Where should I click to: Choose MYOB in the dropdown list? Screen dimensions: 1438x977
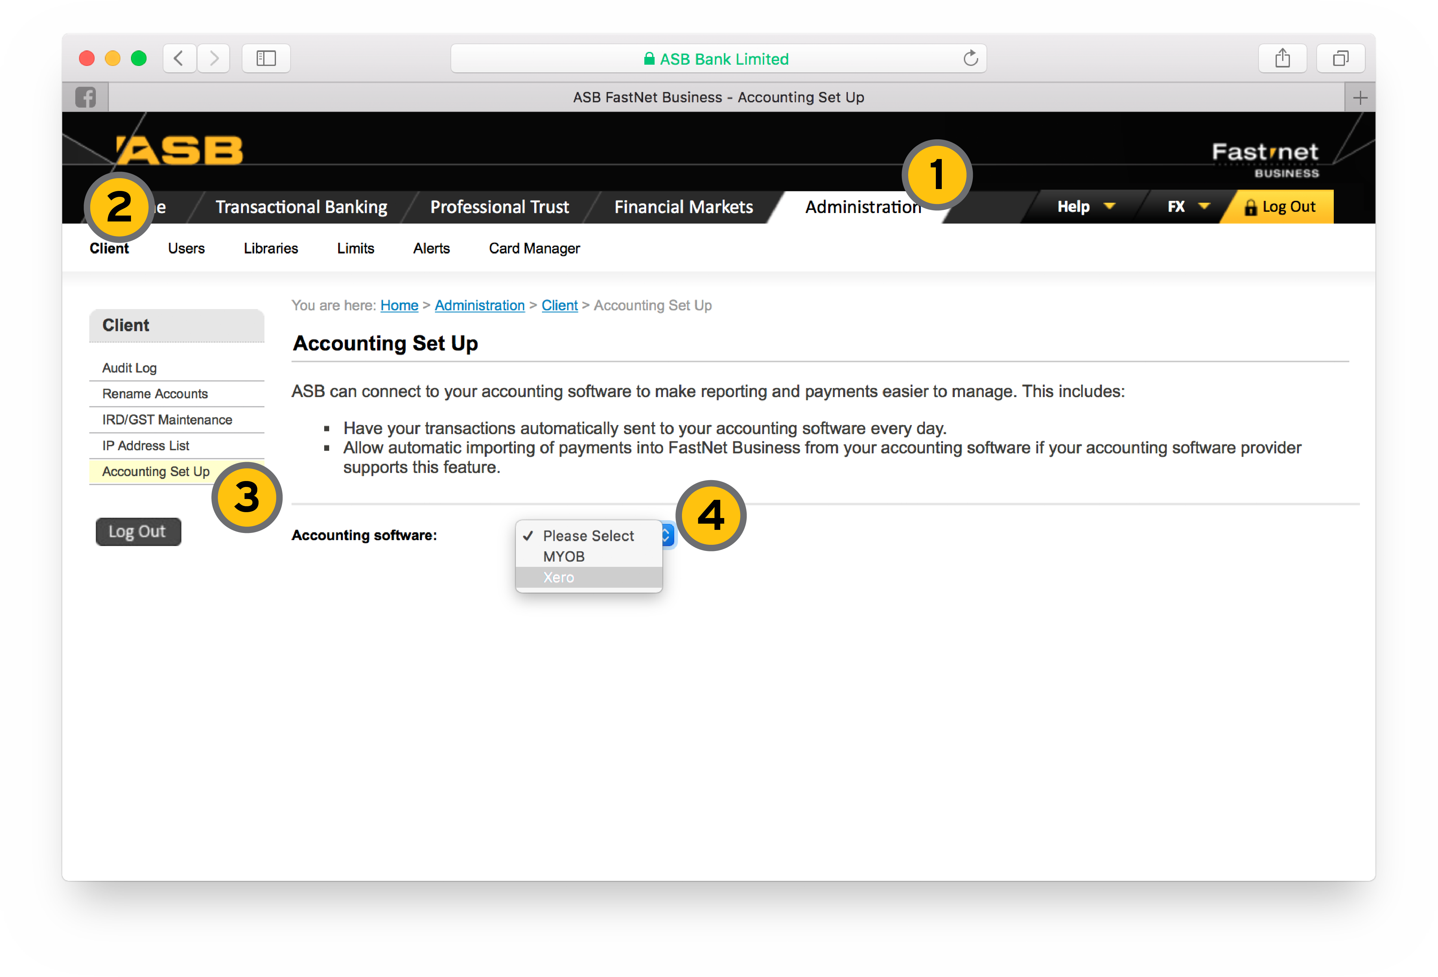pos(563,556)
